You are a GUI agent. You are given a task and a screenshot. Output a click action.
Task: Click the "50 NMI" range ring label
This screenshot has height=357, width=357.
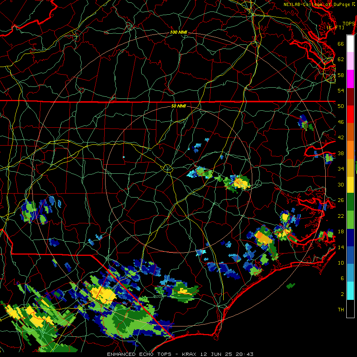178,106
